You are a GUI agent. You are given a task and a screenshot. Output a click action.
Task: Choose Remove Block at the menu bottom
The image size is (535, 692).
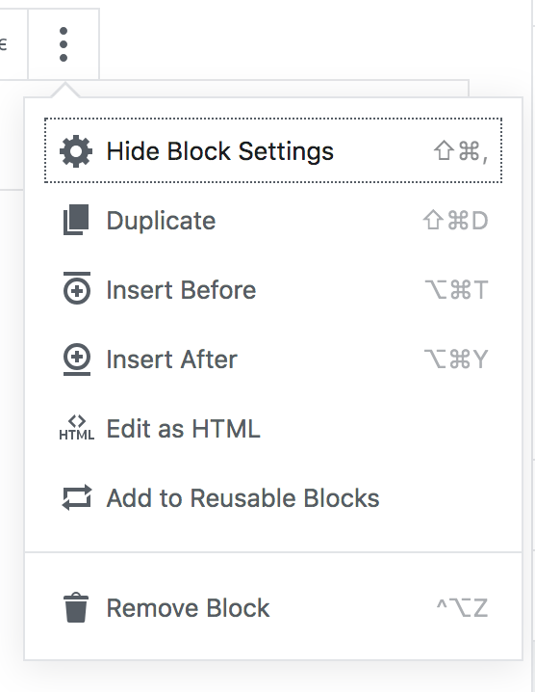pyautogui.click(x=272, y=608)
